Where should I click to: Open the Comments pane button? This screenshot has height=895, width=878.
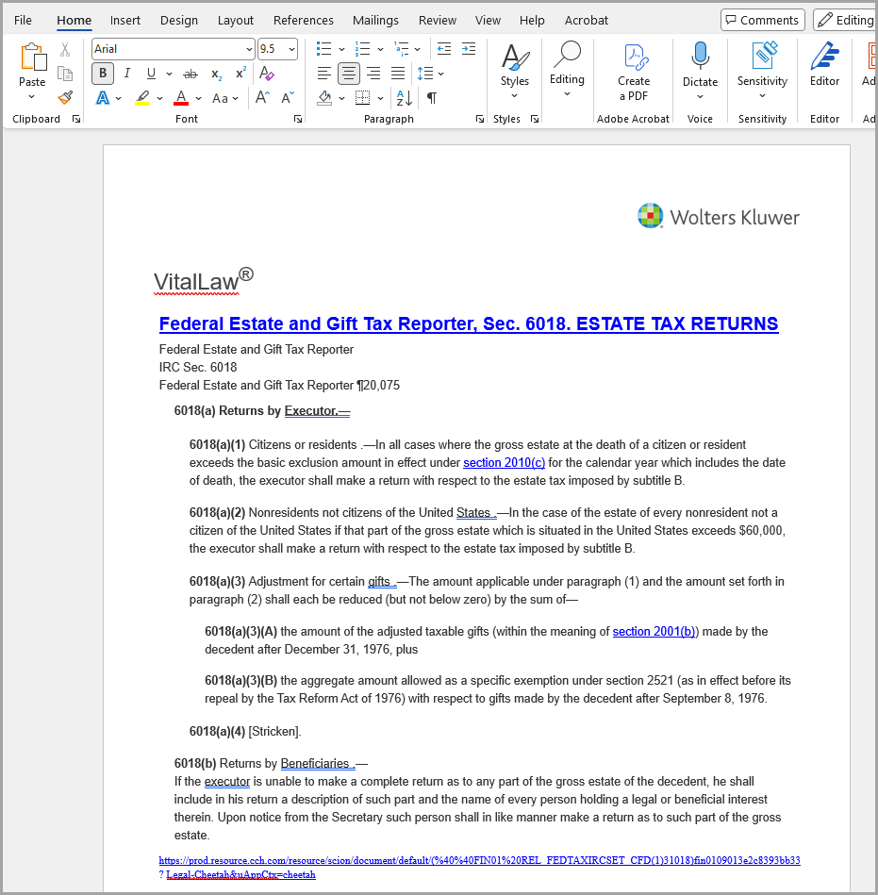(x=762, y=20)
